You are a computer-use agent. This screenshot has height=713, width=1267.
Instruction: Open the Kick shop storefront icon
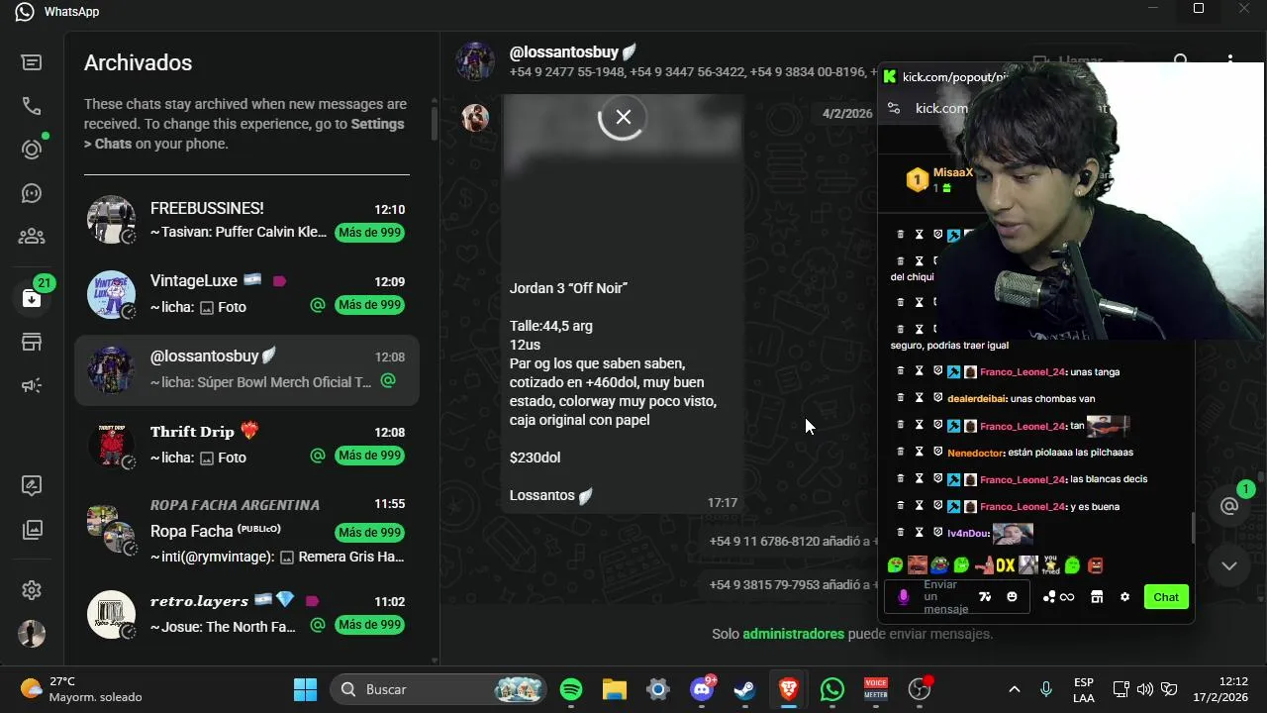pos(1097,597)
